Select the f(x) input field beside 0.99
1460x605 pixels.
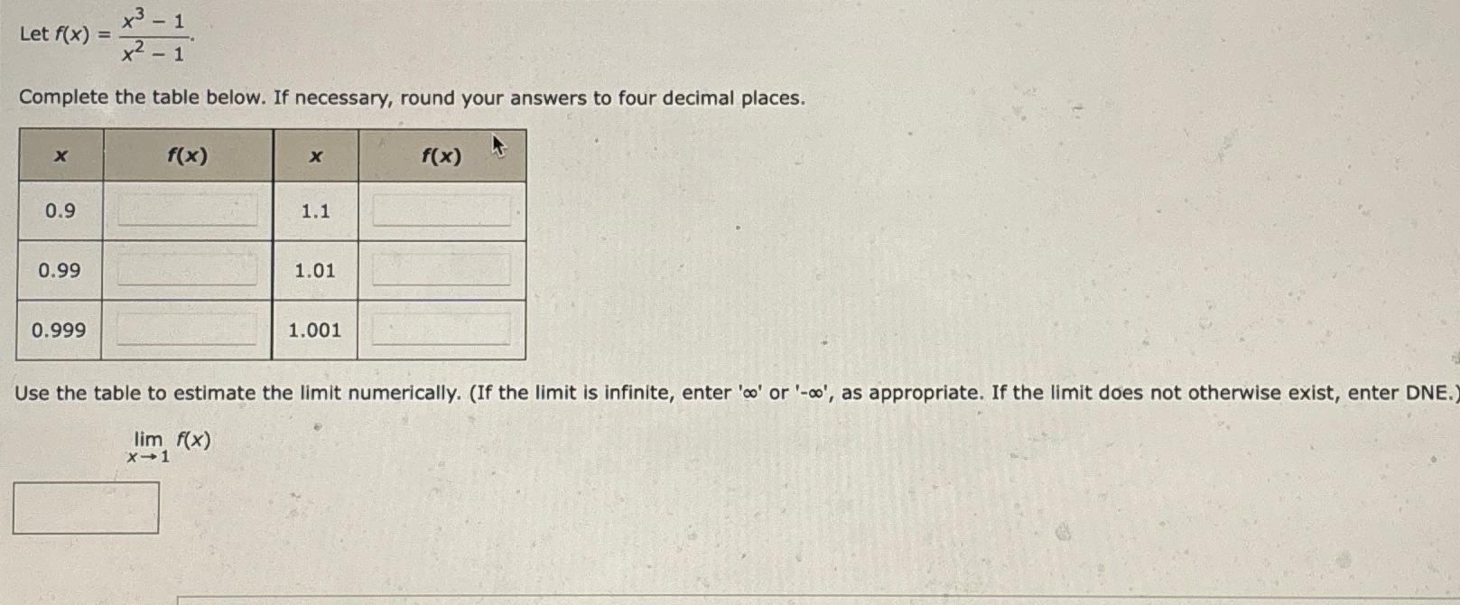185,269
